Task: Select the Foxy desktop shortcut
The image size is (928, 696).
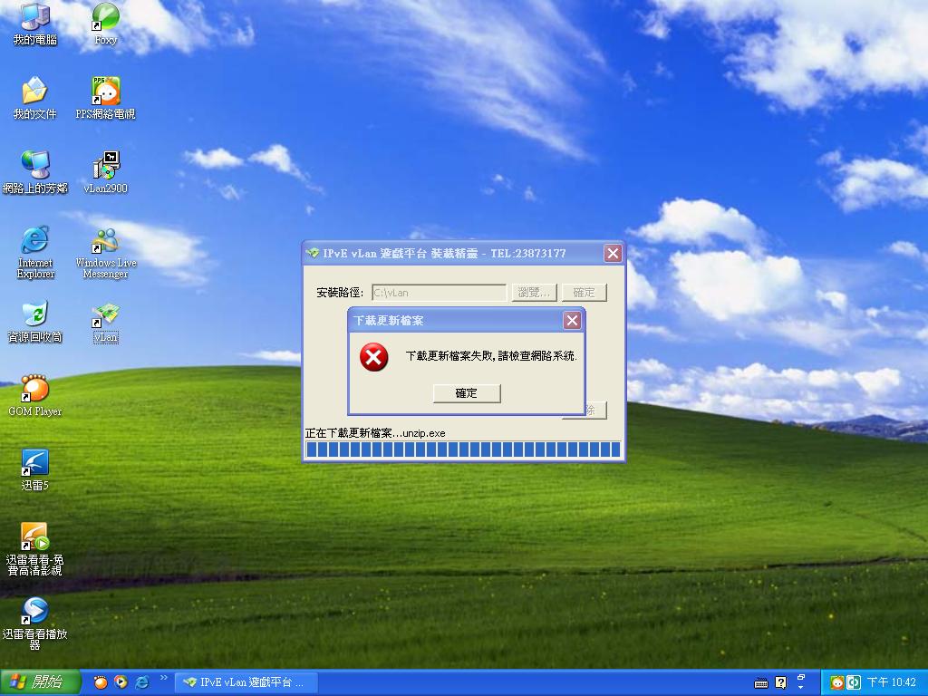Action: 105,24
